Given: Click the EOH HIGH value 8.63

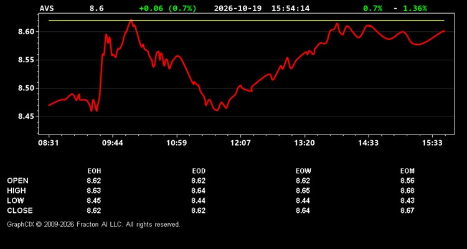Looking at the screenshot, I should [94, 190].
